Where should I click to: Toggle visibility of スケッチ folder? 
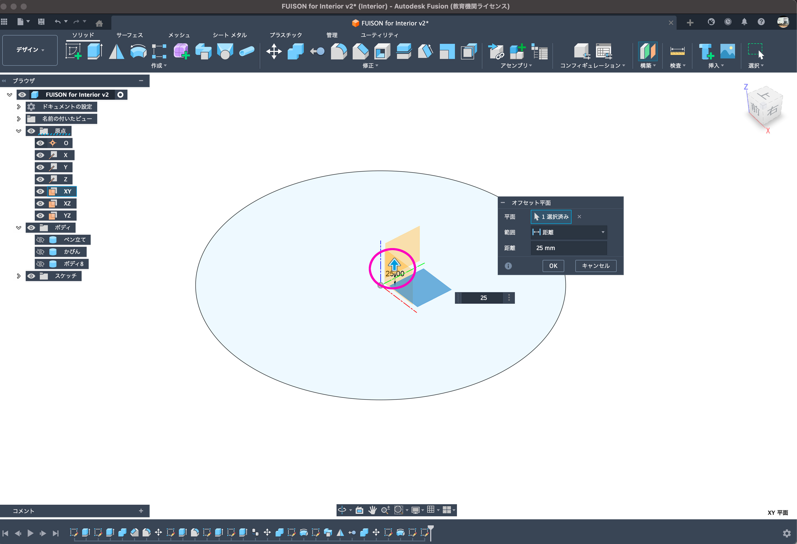(31, 276)
